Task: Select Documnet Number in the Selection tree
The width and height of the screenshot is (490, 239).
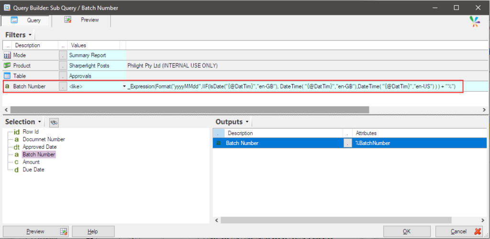Action: [x=44, y=139]
